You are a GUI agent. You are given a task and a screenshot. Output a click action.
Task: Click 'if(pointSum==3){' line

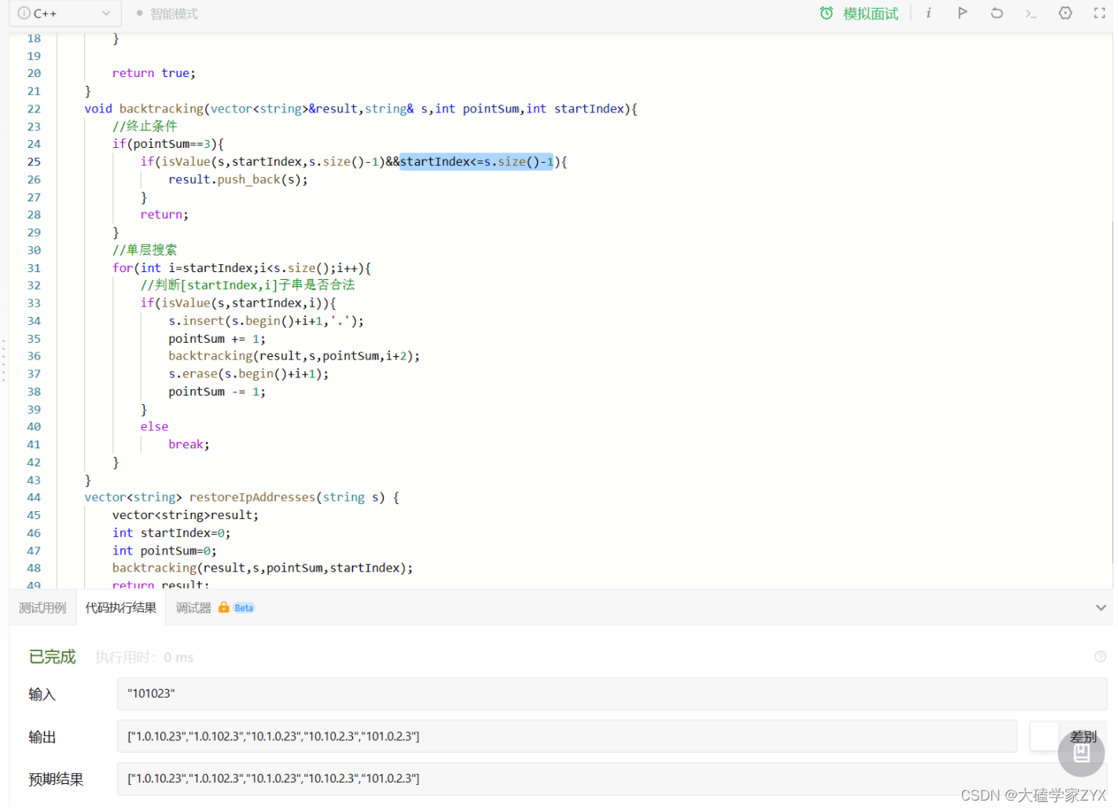click(x=168, y=144)
